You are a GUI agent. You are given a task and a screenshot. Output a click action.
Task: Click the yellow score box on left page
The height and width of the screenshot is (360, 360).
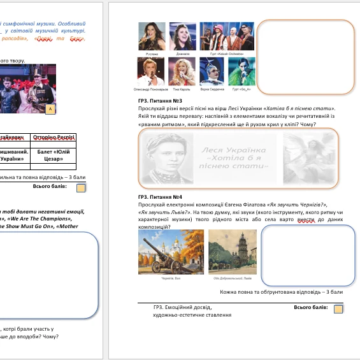(x=81, y=188)
